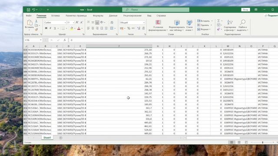
Task: Switch to the Вставка tab
Action: tap(56, 16)
